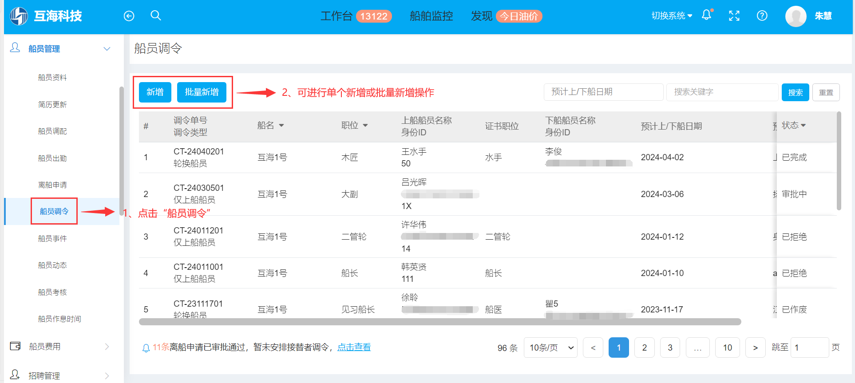Click order number CT-24040201

coord(198,152)
